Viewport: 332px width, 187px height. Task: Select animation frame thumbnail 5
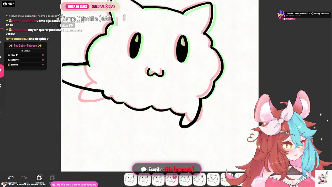[x=185, y=179]
